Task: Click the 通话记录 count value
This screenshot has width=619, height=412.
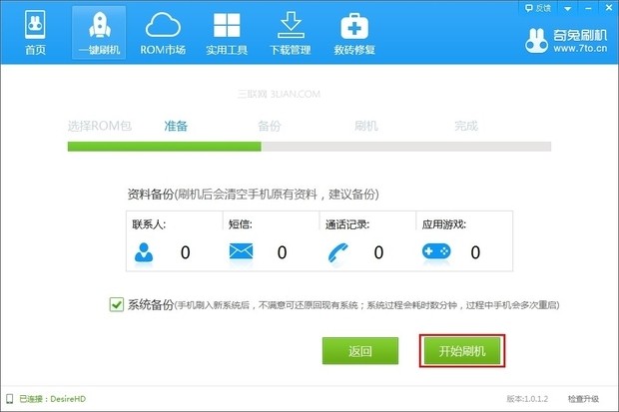Action: [378, 252]
